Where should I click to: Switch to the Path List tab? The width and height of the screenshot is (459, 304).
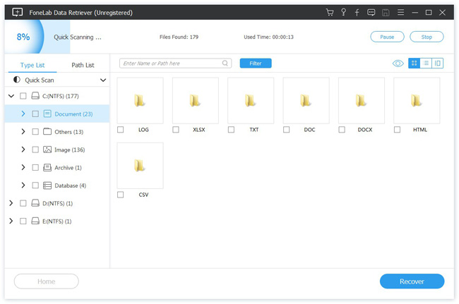point(83,65)
